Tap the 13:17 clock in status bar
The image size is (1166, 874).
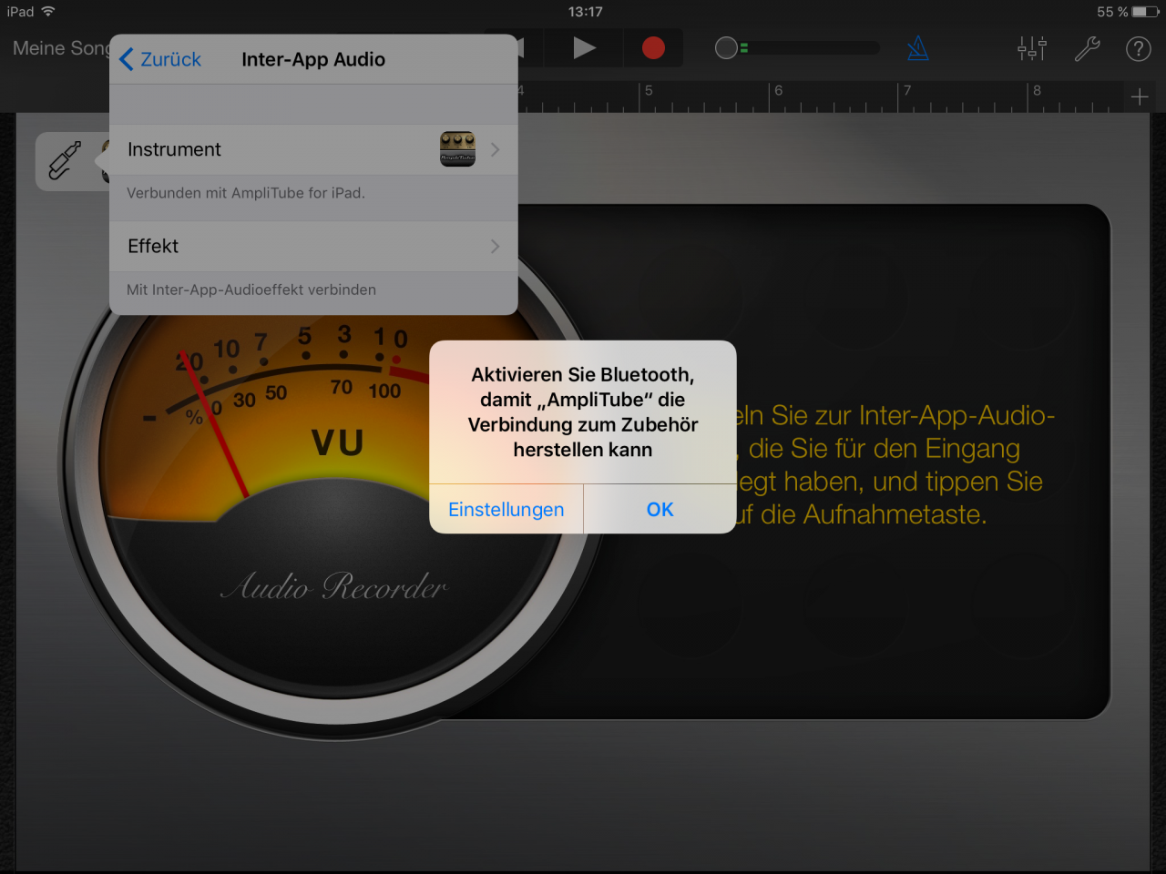point(585,12)
